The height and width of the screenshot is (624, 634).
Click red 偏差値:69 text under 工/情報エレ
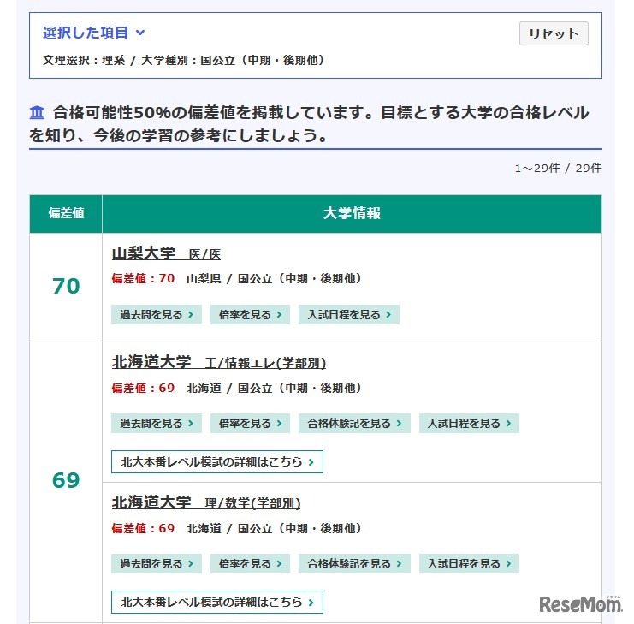[x=143, y=388]
